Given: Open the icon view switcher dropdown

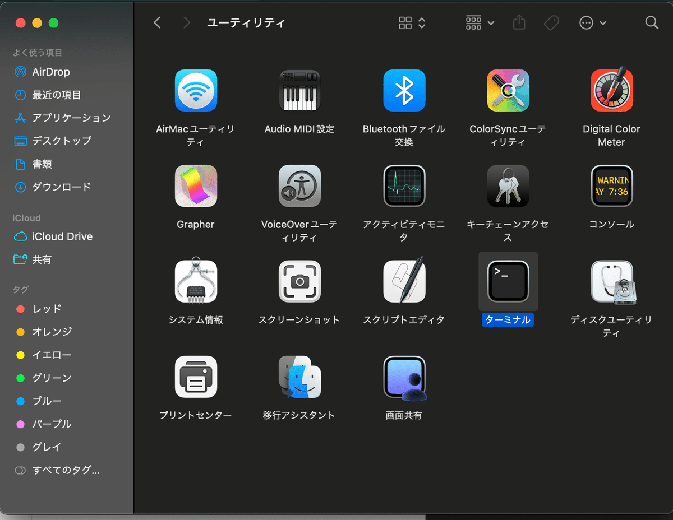Looking at the screenshot, I should (412, 22).
